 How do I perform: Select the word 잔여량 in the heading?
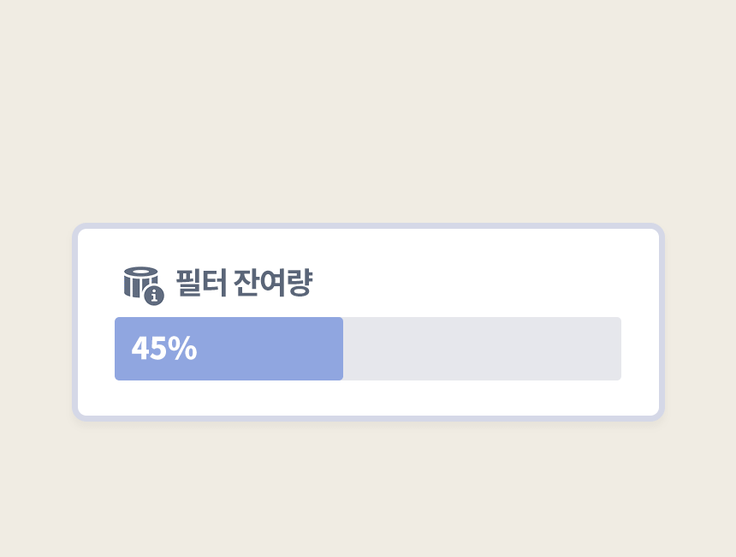pos(272,283)
